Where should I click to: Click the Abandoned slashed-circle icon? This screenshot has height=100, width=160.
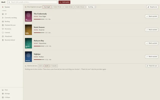[3, 36]
